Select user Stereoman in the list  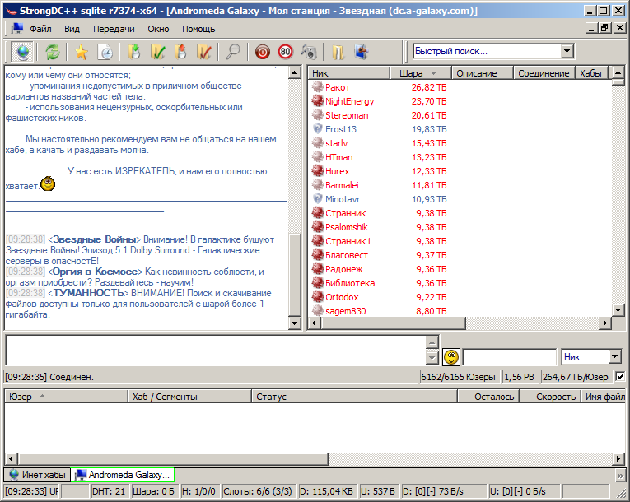tap(347, 115)
